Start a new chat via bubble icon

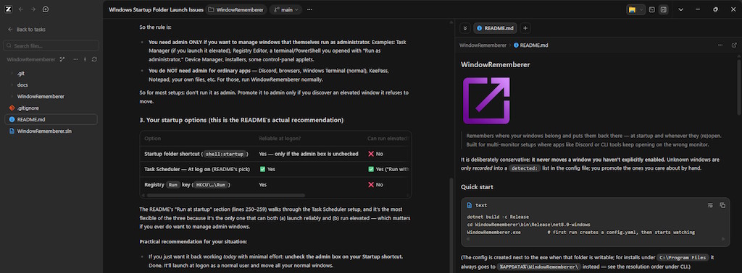tap(46, 9)
